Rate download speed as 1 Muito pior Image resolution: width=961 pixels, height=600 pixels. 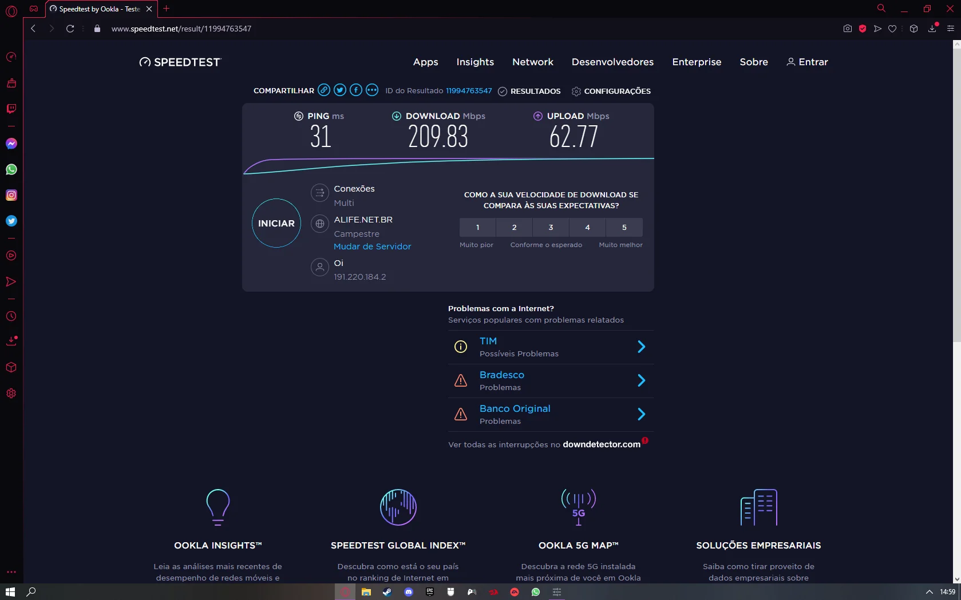(x=478, y=227)
